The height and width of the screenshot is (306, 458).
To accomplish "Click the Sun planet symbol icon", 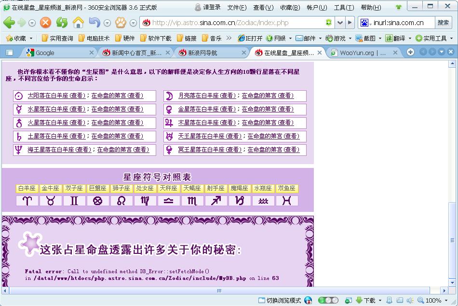I will click(19, 96).
